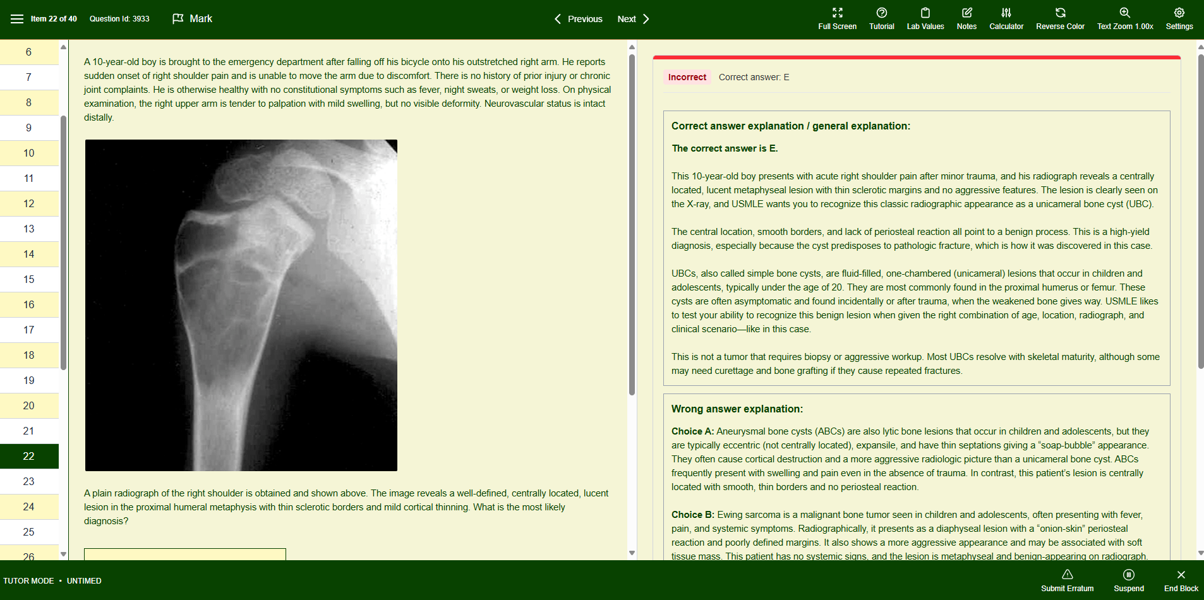1204x600 pixels.
Task: Go to Previous question
Action: tap(578, 19)
